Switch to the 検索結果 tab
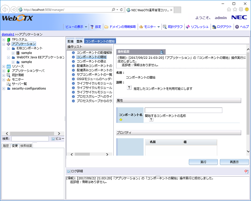Image resolution: width=251 pixels, height=201 pixels. (26, 146)
